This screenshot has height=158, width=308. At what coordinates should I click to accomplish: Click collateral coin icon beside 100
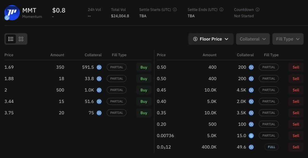[x=251, y=124]
